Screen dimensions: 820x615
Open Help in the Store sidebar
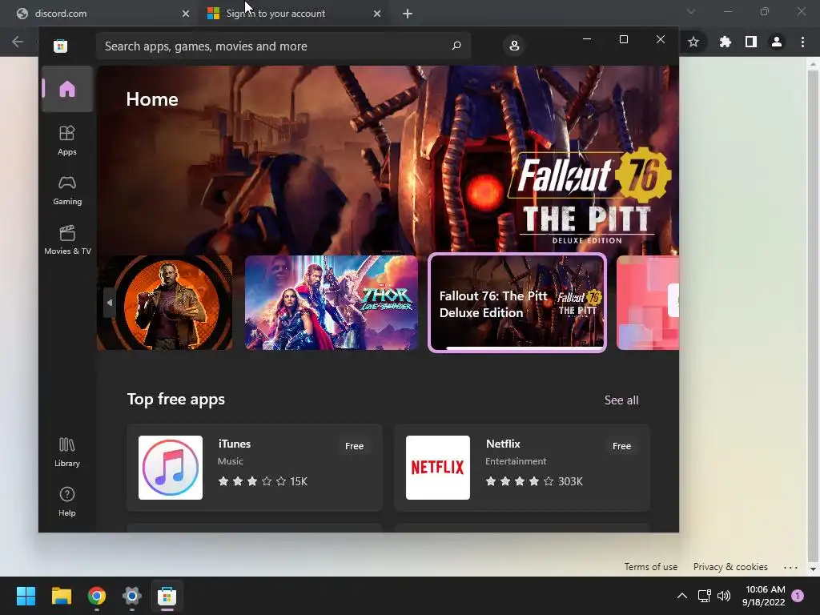pyautogui.click(x=67, y=502)
